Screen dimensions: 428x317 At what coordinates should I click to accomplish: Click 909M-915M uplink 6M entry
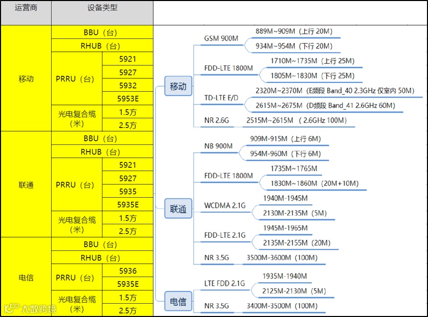click(x=285, y=139)
